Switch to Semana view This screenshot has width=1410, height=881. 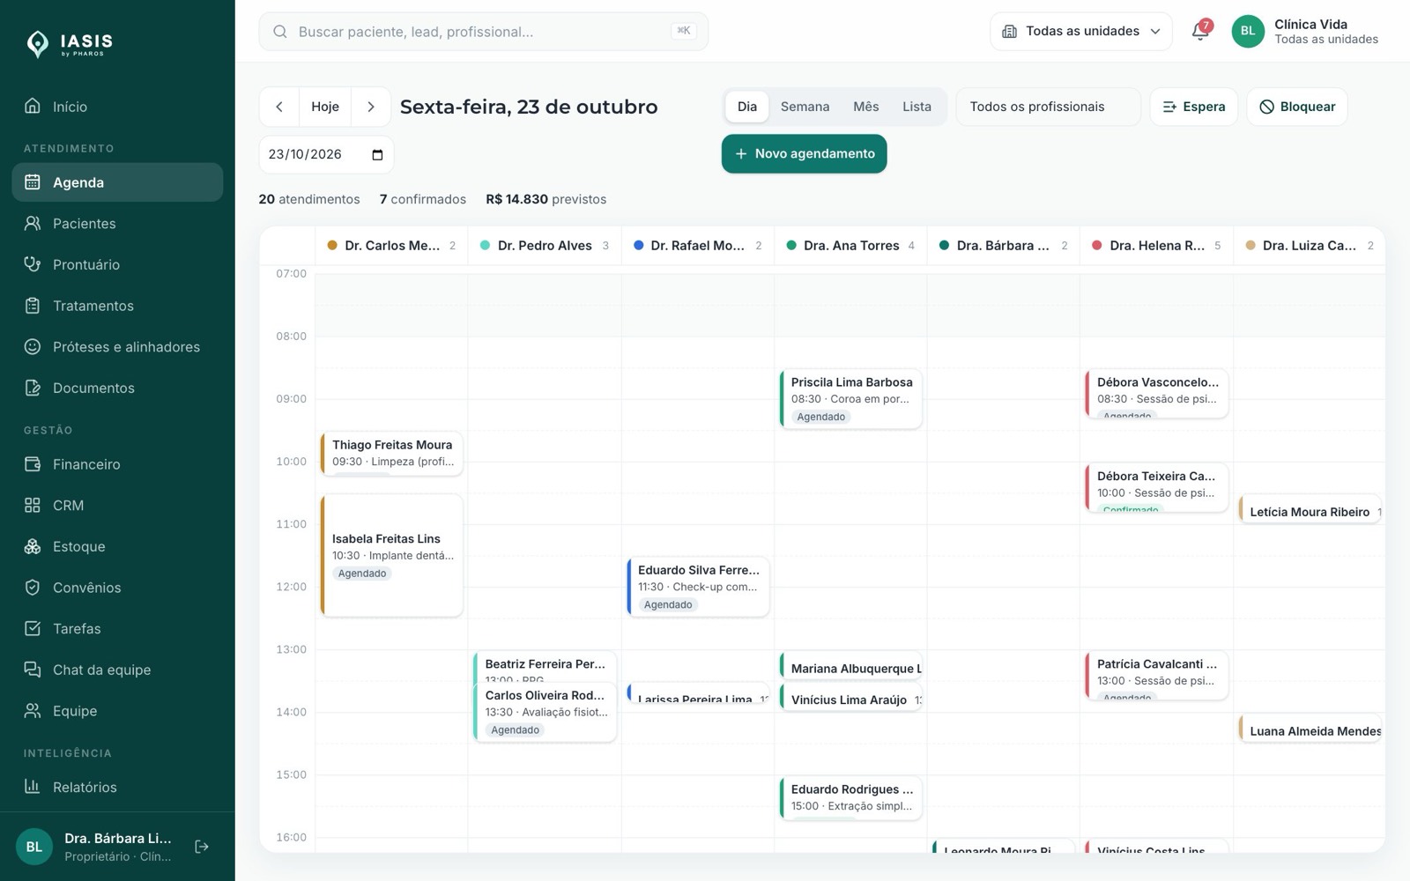click(x=805, y=107)
